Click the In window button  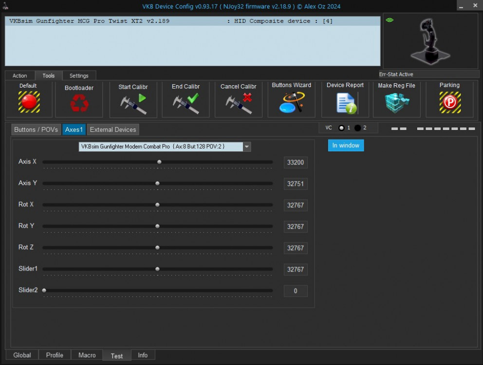[346, 145]
